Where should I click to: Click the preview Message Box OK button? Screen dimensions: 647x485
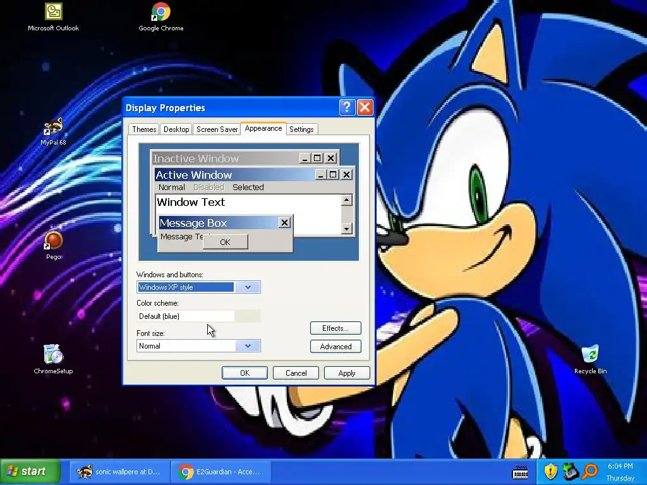tap(226, 242)
